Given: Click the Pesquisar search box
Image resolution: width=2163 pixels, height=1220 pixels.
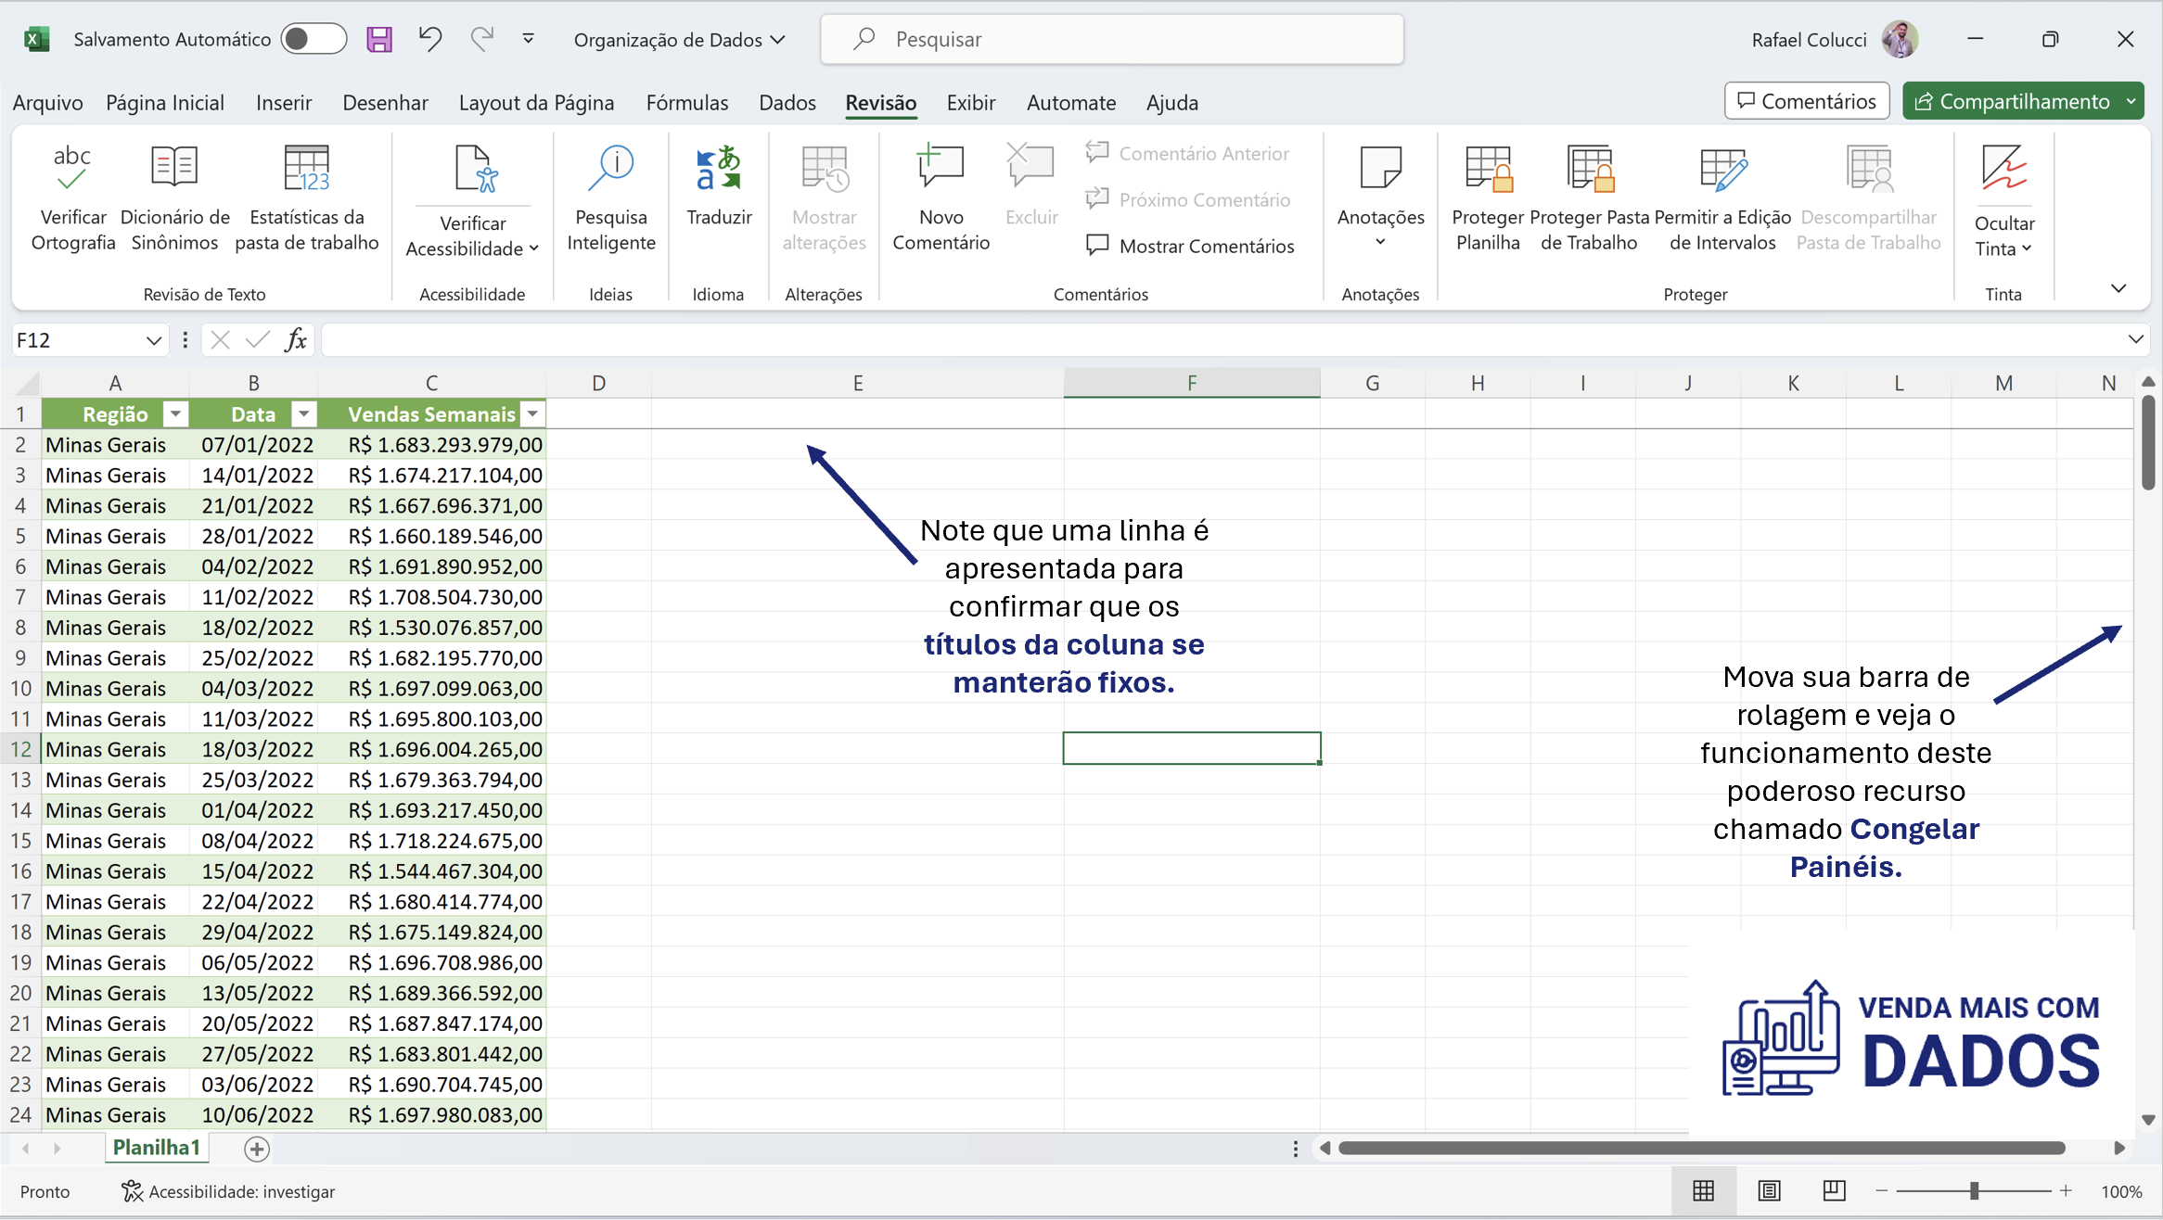Looking at the screenshot, I should [1112, 39].
